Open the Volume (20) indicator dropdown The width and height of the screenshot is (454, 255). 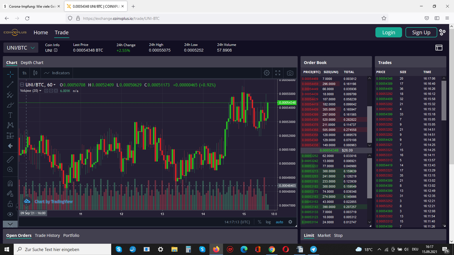(40, 91)
